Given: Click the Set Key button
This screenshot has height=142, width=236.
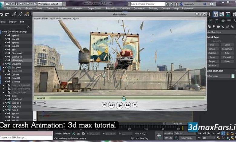Looking at the screenshot, I should pos(169,138).
